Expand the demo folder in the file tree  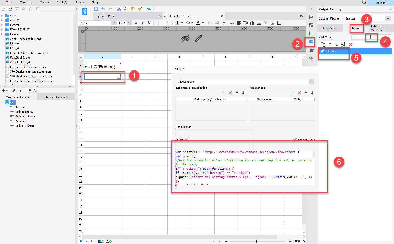pyautogui.click(x=2, y=15)
